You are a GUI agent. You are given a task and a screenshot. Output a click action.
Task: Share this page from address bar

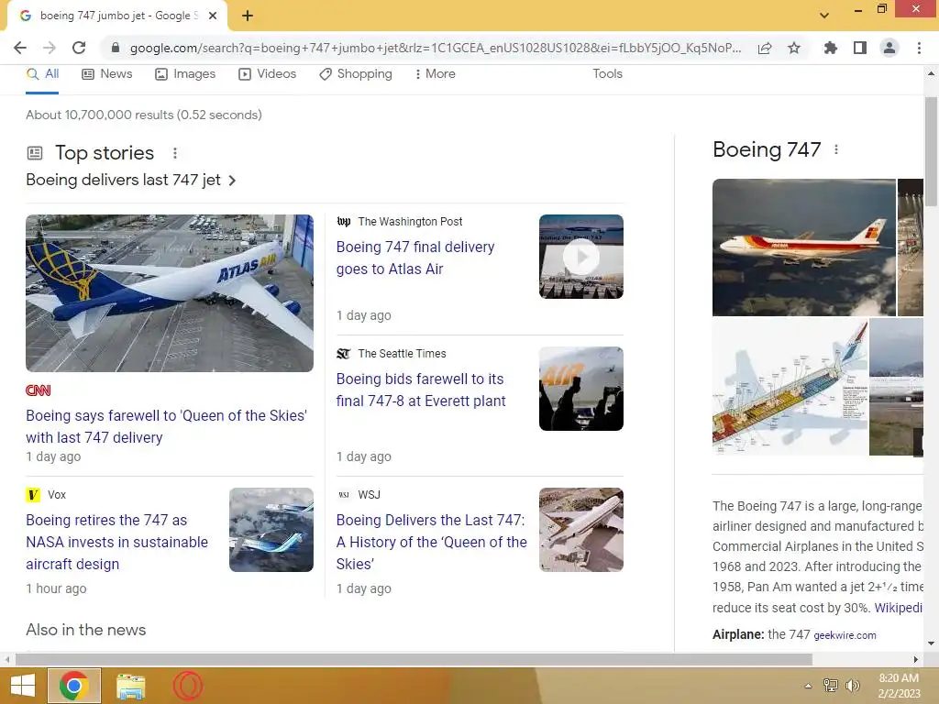765,48
